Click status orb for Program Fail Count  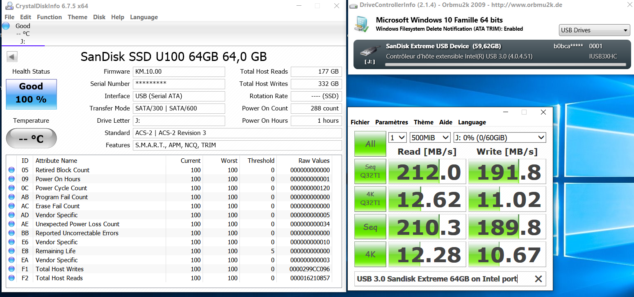point(11,197)
